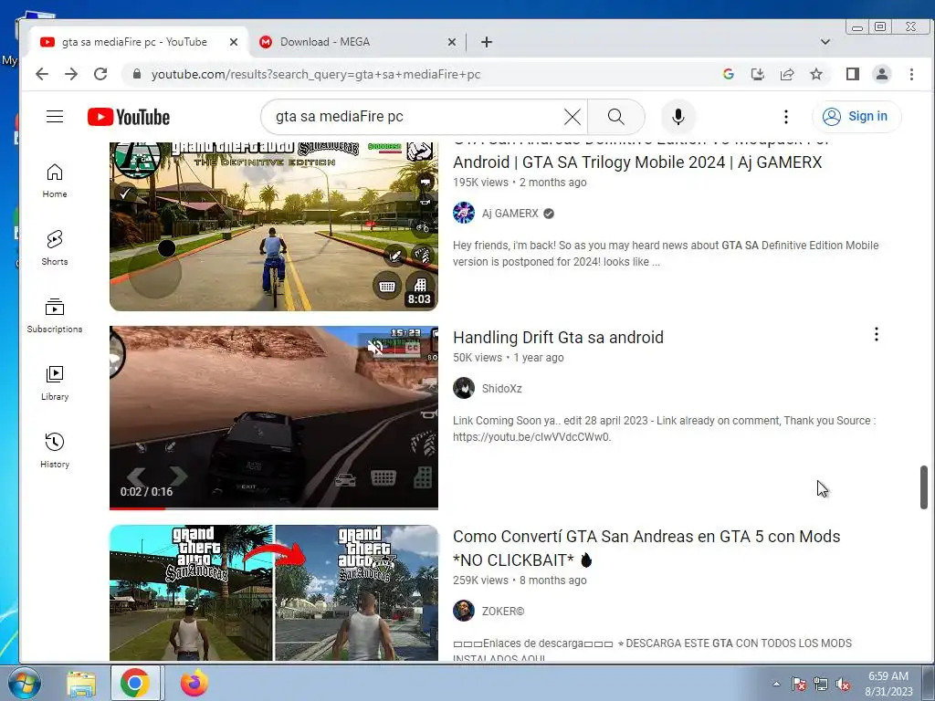Open the YouTube guide hamburger menu
This screenshot has width=935, height=701.
pyautogui.click(x=55, y=116)
